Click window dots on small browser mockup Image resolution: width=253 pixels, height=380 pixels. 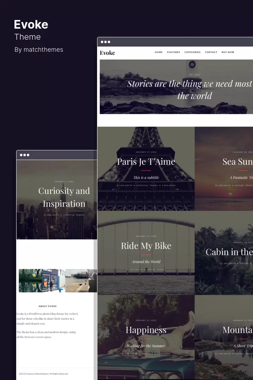(x=25, y=155)
